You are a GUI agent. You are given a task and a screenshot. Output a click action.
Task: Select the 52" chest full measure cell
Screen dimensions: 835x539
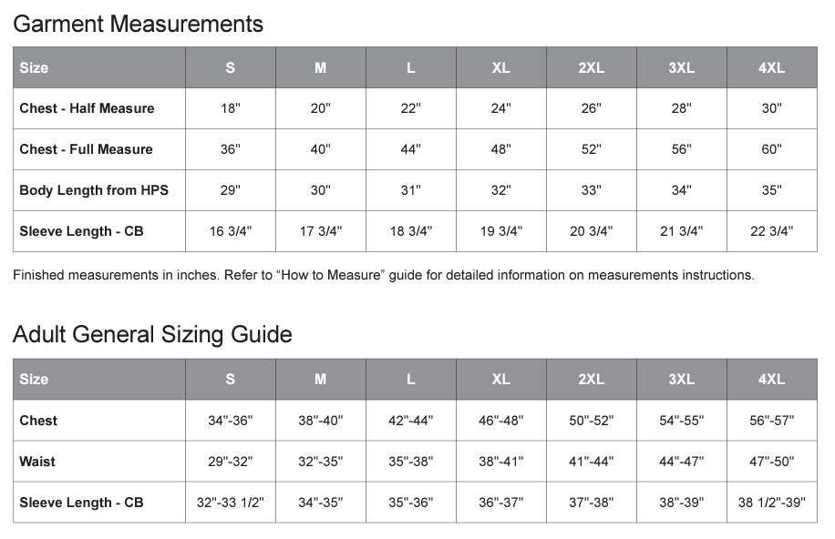coord(591,149)
